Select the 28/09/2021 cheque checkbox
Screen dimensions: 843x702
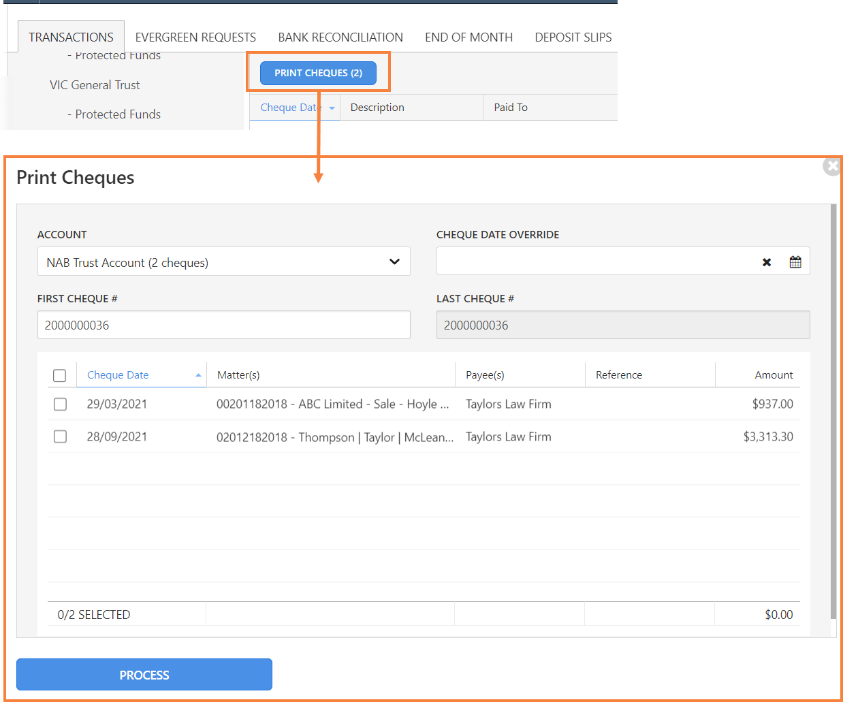click(x=61, y=436)
